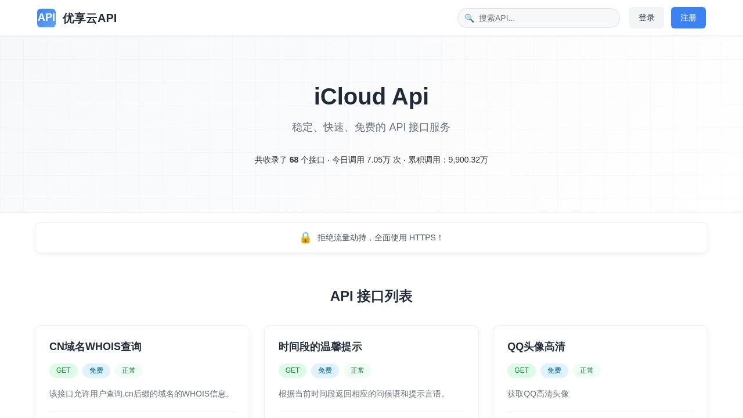Toggle the 正常 status badge on QQ头像高清
The image size is (743, 418).
587,370
